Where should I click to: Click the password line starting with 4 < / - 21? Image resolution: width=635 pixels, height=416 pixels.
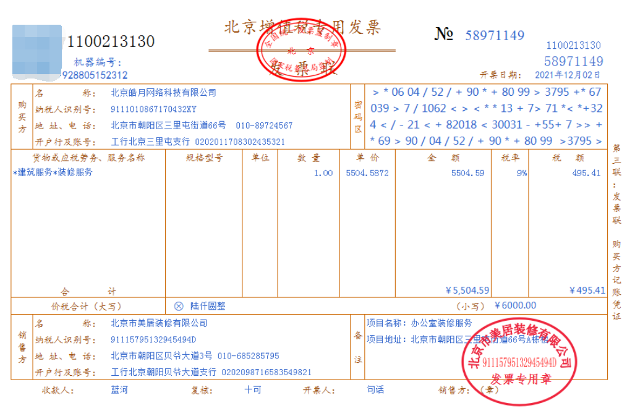click(486, 125)
